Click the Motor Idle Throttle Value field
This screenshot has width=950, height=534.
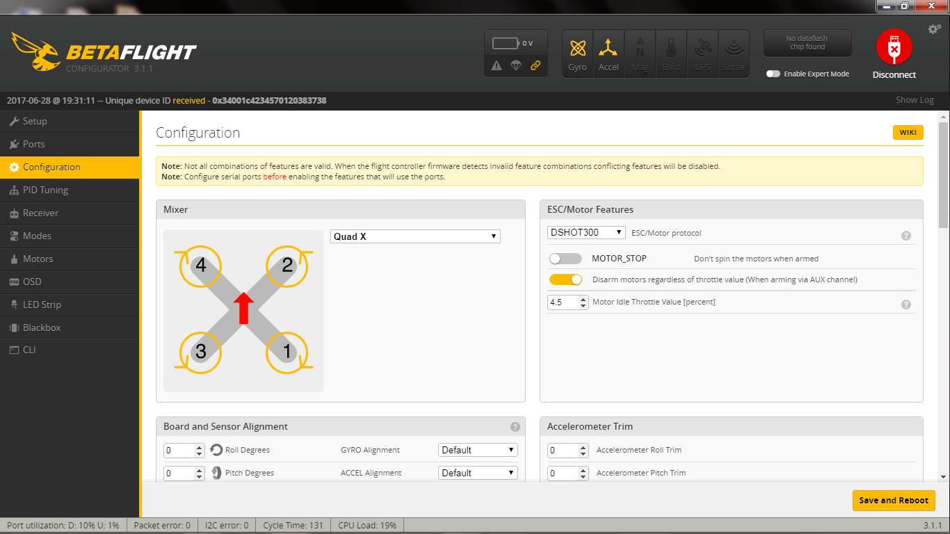coord(563,302)
